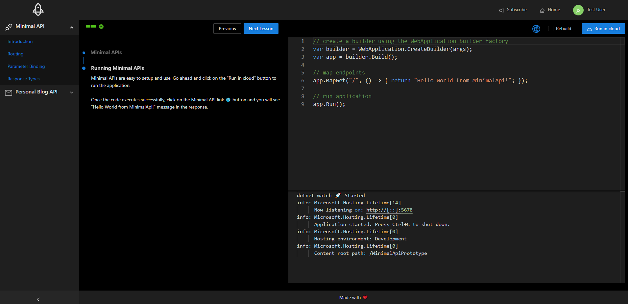Collapse the sidebar with the arrow
628x304 pixels.
click(x=38, y=299)
